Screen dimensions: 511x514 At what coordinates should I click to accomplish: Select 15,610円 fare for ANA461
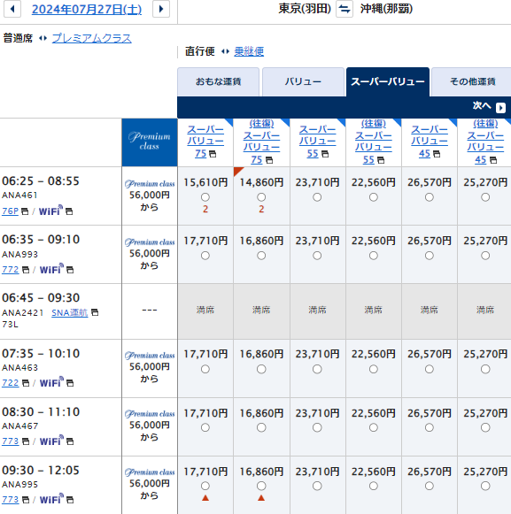(x=205, y=197)
